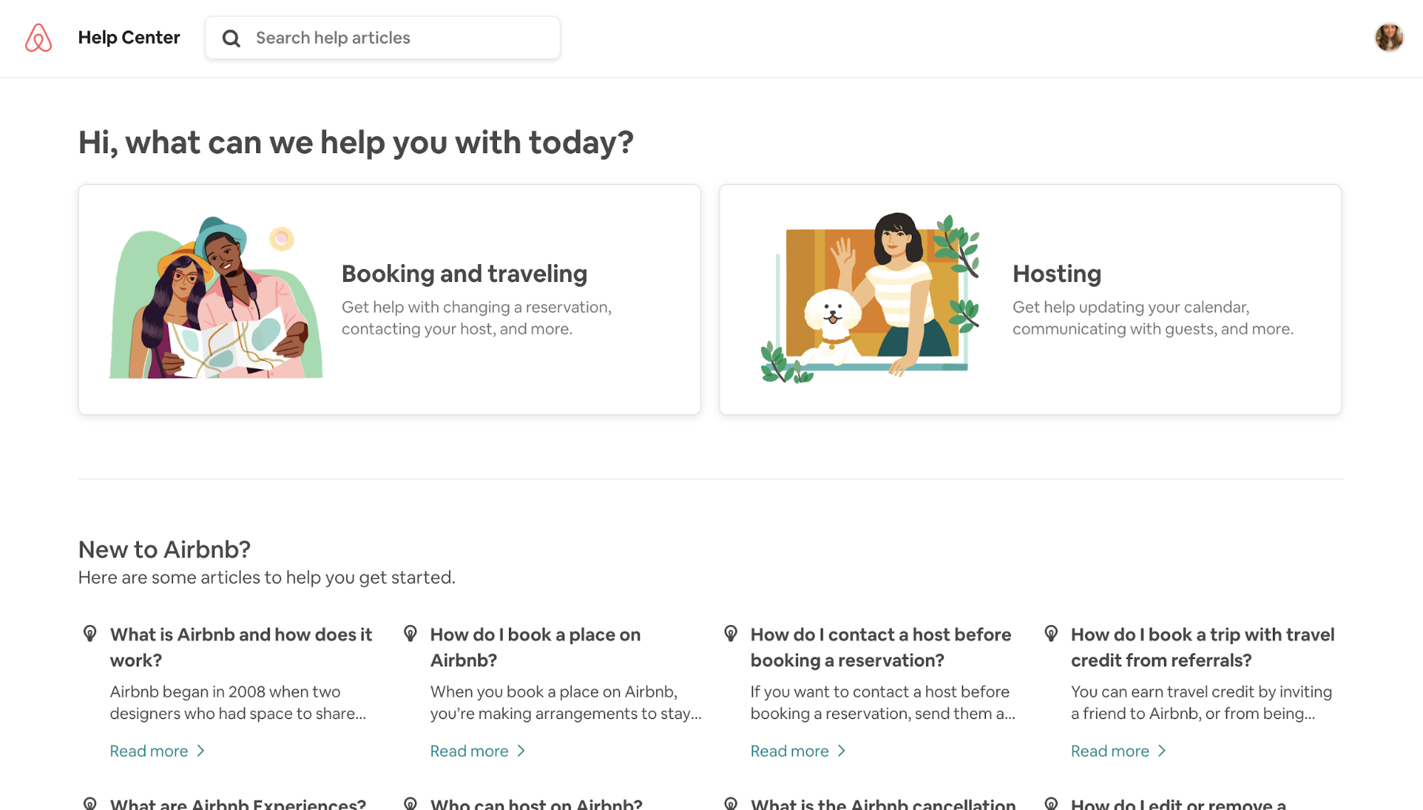This screenshot has width=1423, height=810.
Task: Click the lightbulb icon beside "How do I book a place on Airbnb?"
Action: (409, 633)
